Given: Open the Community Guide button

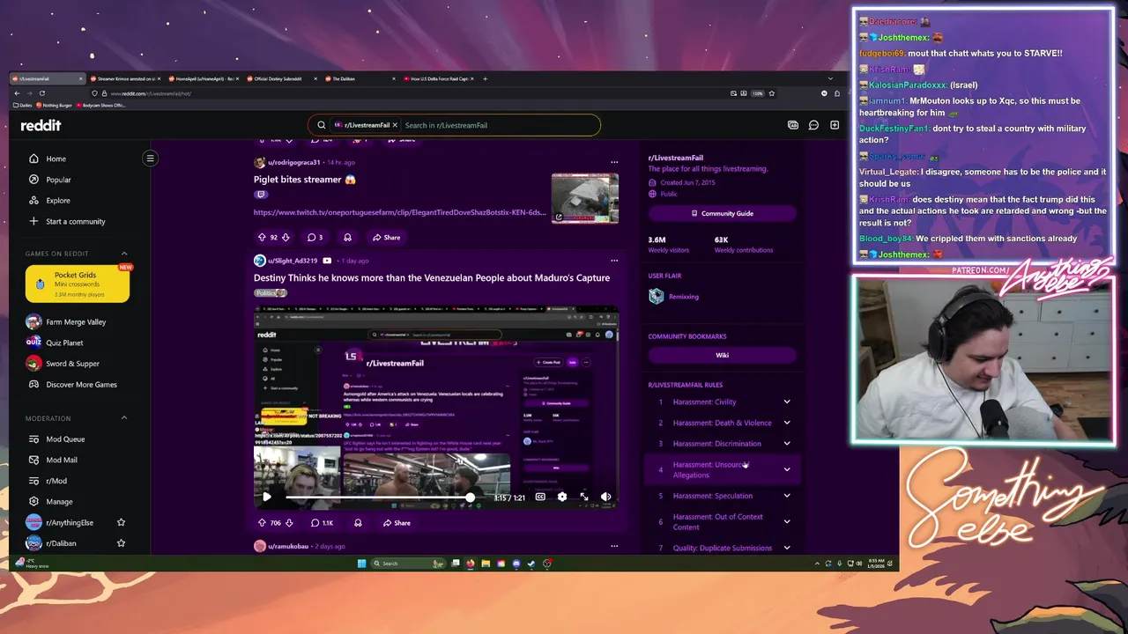Looking at the screenshot, I should point(723,213).
